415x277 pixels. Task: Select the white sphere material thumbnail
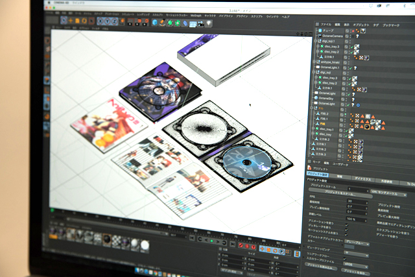[x=145, y=245]
